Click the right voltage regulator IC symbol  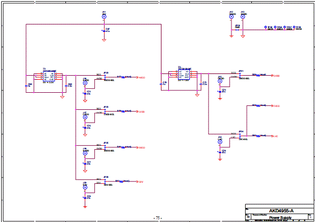[x=184, y=75]
